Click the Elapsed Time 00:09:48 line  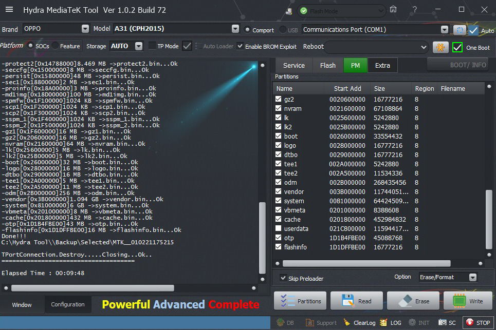tap(43, 273)
